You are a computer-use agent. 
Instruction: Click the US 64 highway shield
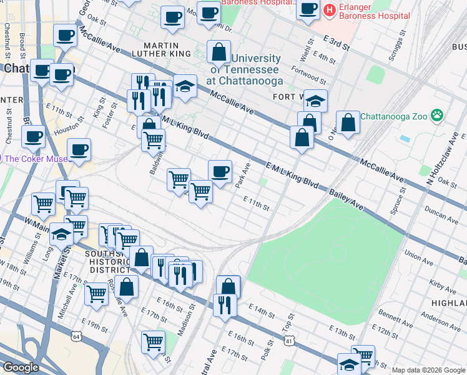pyautogui.click(x=76, y=337)
